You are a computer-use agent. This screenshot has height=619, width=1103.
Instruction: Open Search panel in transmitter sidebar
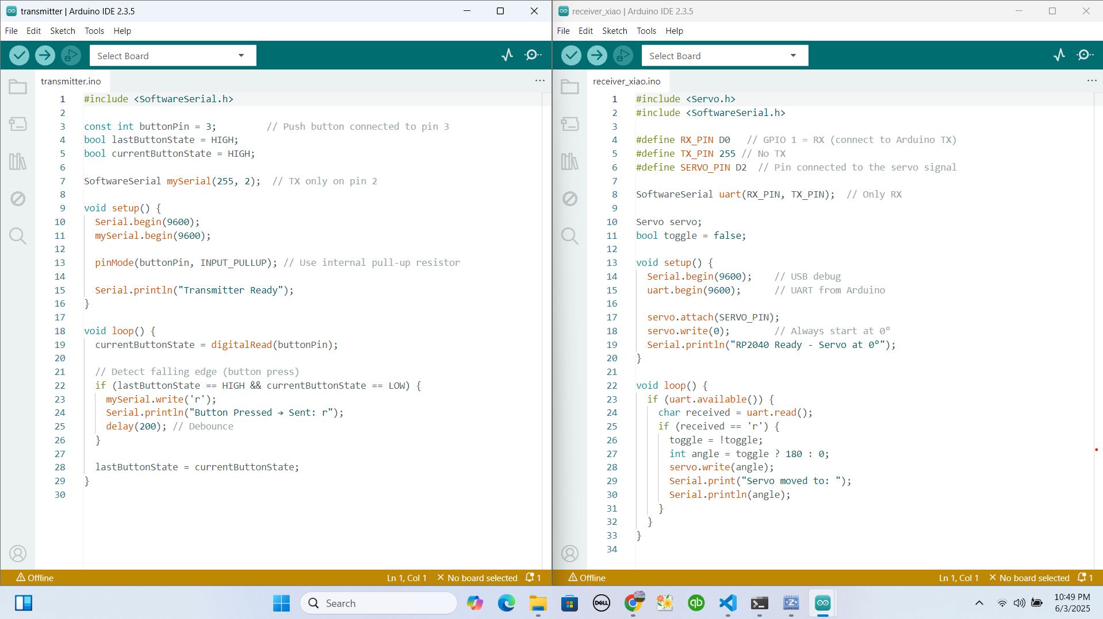point(18,235)
